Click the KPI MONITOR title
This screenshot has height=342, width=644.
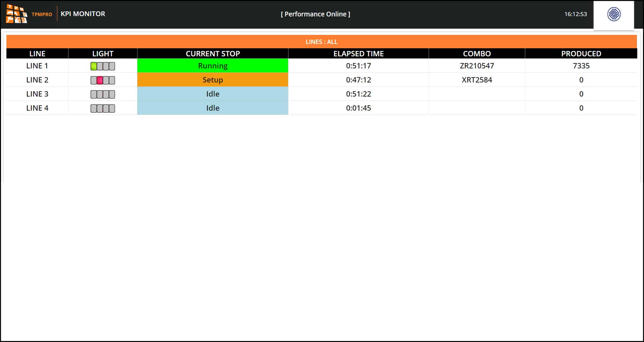point(83,14)
